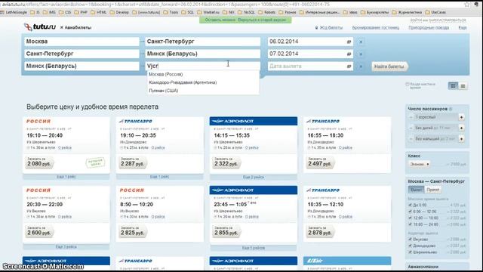The height and width of the screenshot is (272, 483).
Task: Select the Вылет tab in time filter
Action: (x=416, y=190)
